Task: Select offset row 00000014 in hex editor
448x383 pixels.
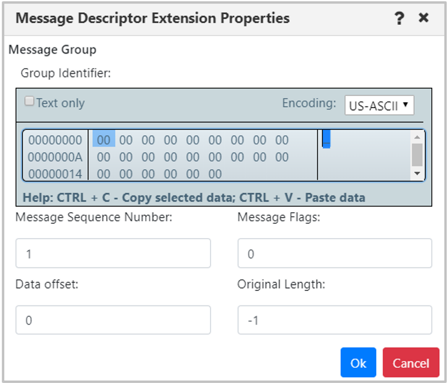Action: [55, 174]
